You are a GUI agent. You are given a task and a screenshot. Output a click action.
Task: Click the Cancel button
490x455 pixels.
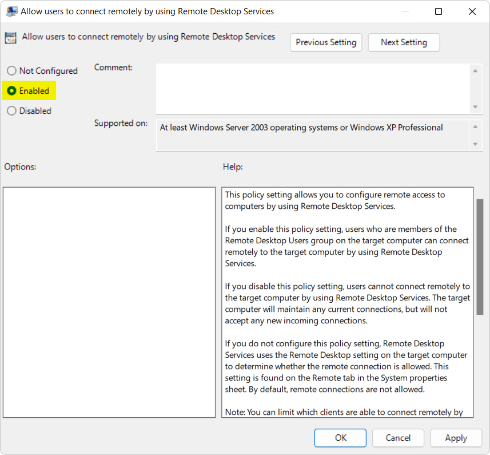(398, 438)
